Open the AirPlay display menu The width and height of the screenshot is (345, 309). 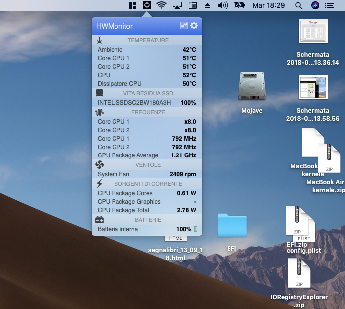pos(177,5)
